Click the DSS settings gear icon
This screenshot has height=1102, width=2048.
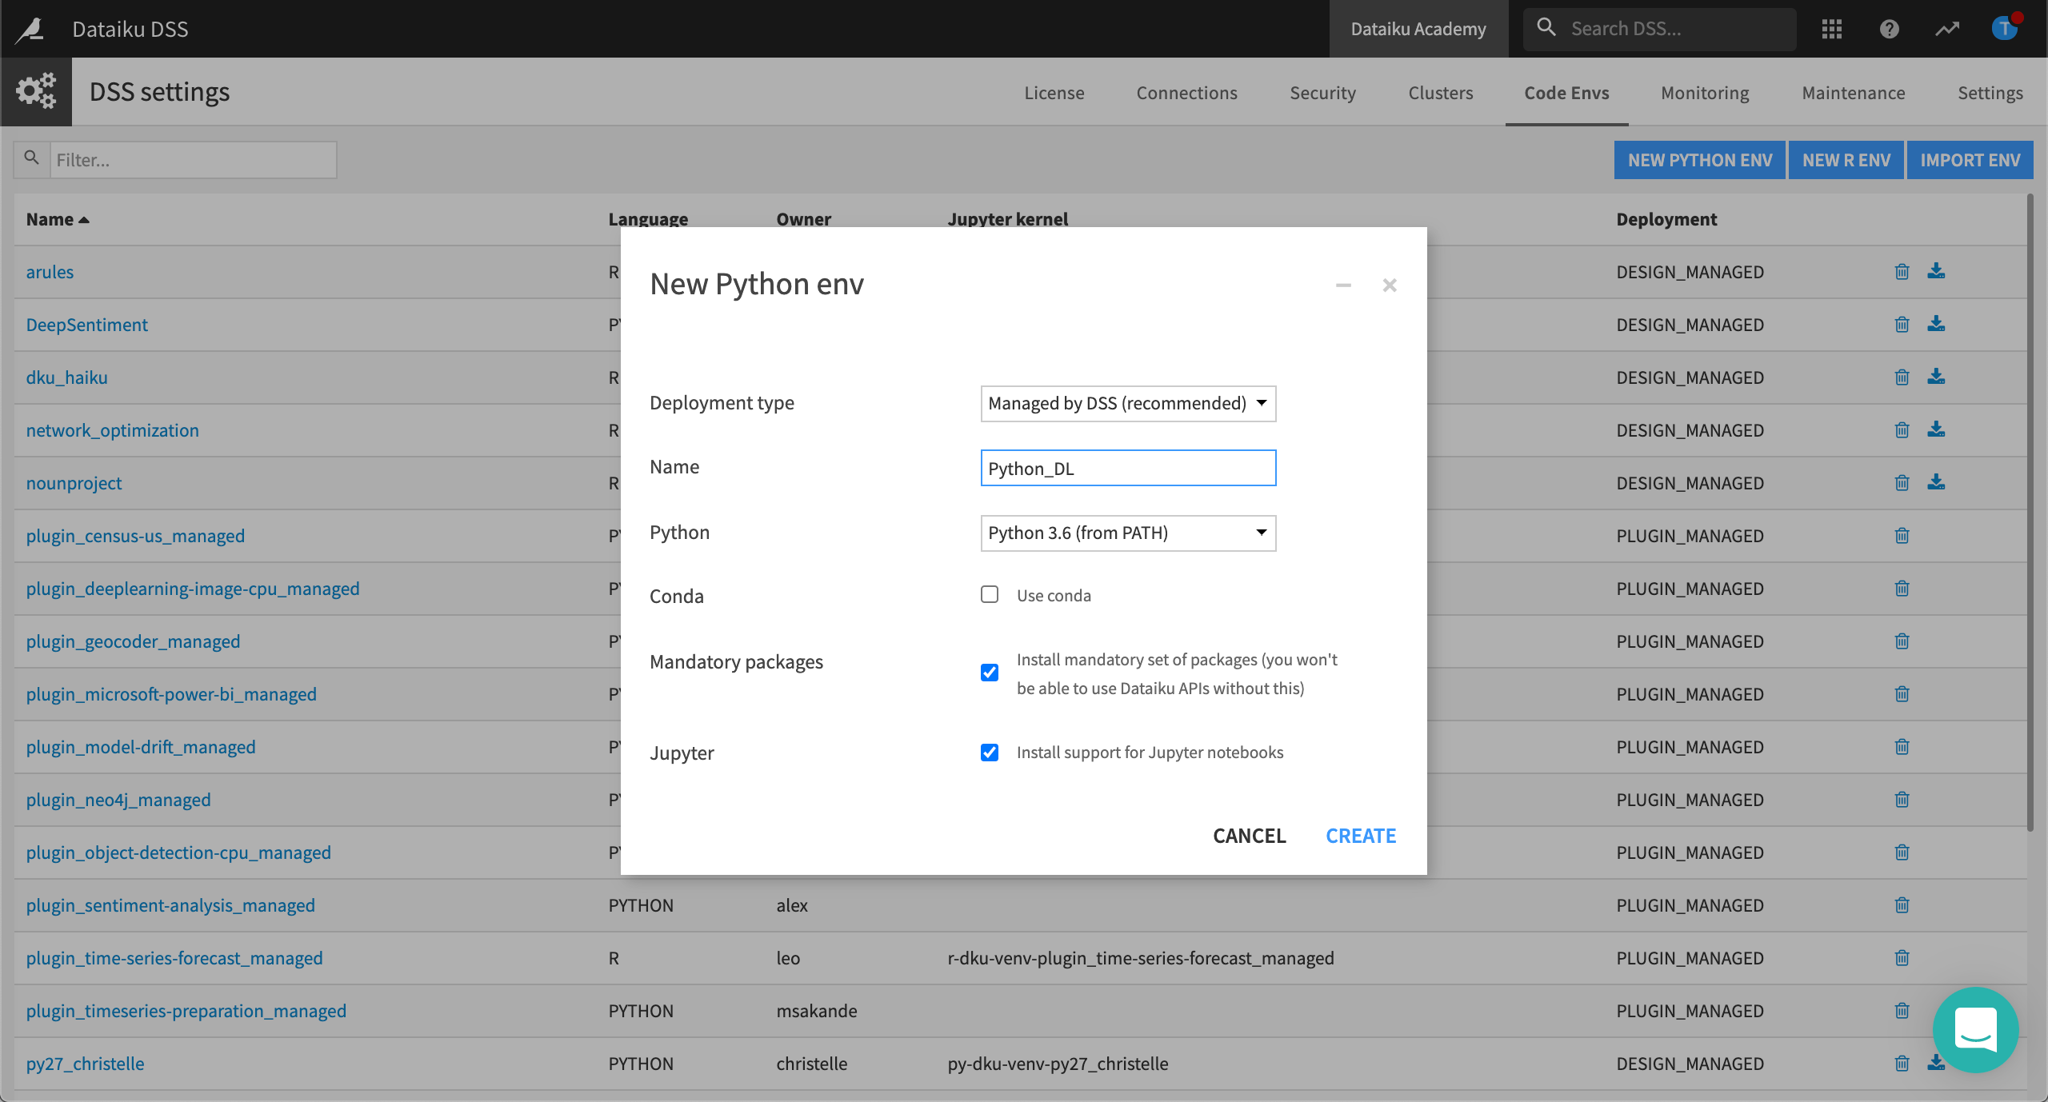(36, 91)
